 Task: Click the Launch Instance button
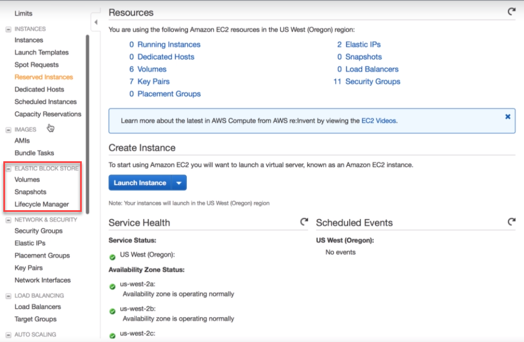(x=140, y=183)
